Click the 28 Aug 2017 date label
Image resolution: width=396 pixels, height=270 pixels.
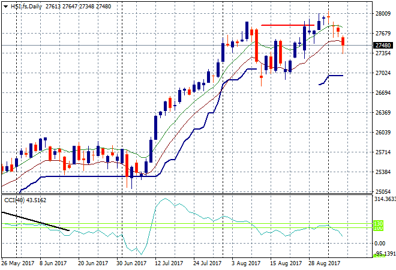point(324,263)
